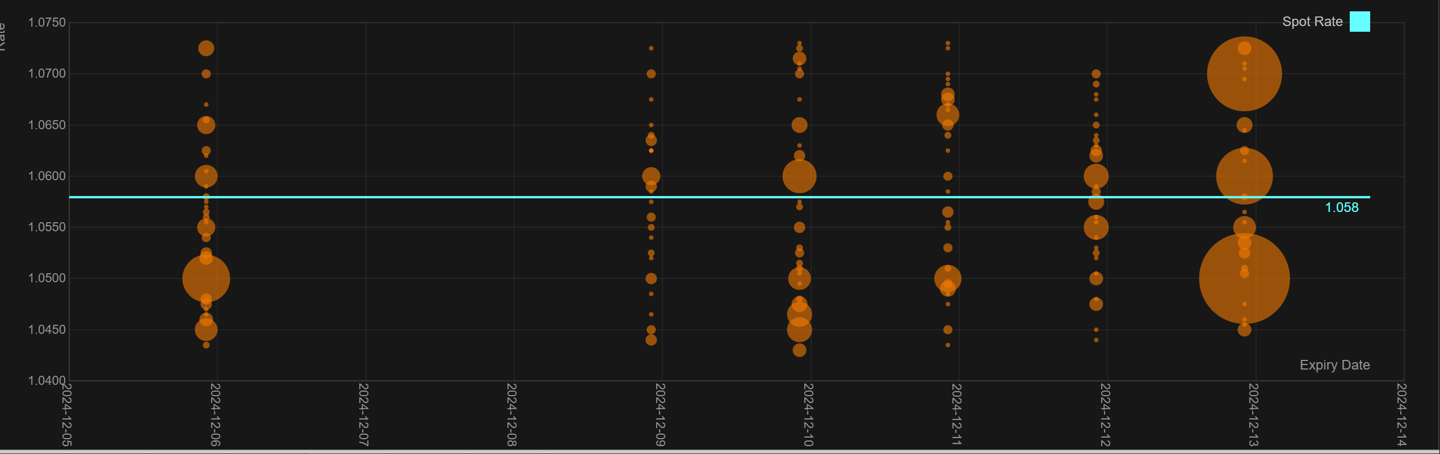
Task: Select the 1.0500 bubble on 2024-12-11
Action: coord(948,279)
